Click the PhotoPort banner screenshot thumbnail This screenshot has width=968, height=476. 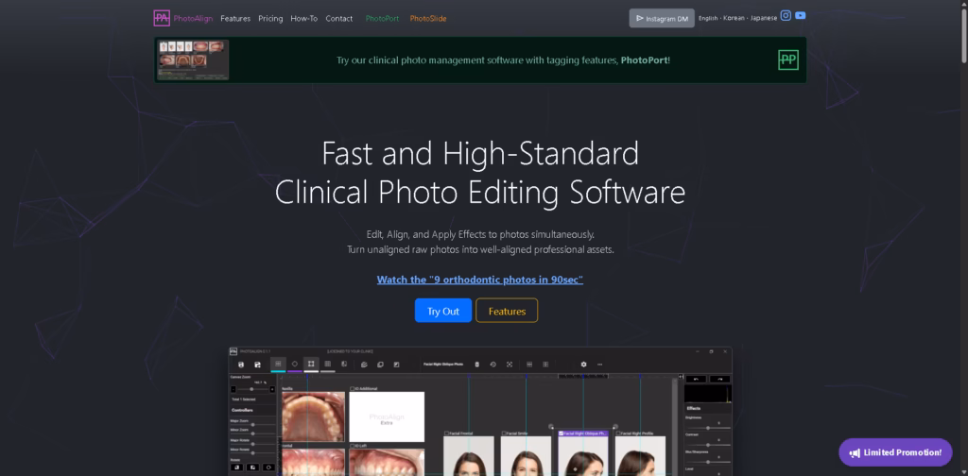click(193, 59)
